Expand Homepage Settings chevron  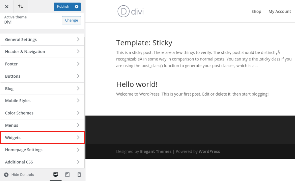[x=78, y=150]
